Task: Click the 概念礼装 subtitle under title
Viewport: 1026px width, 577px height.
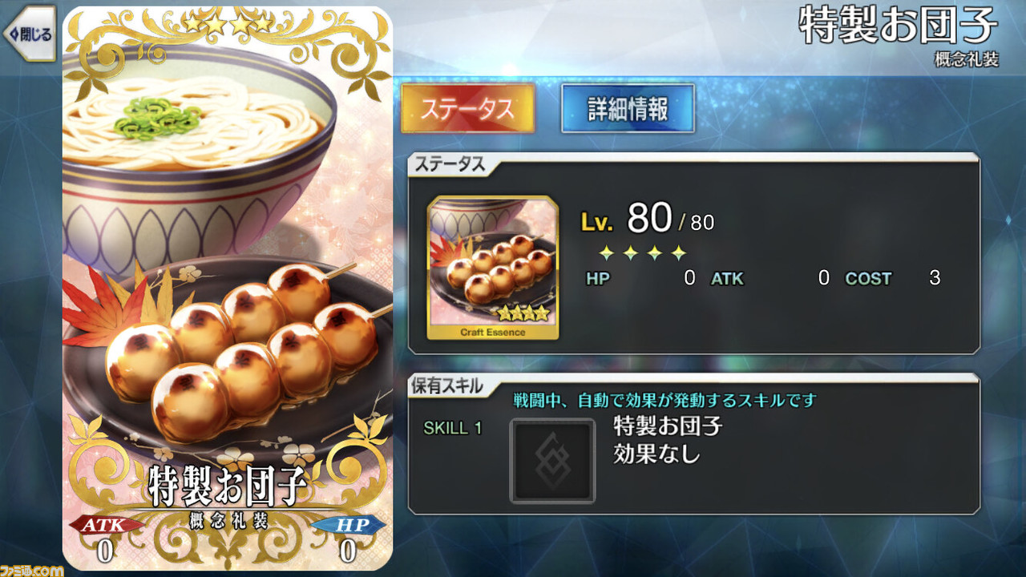Action: [x=966, y=60]
